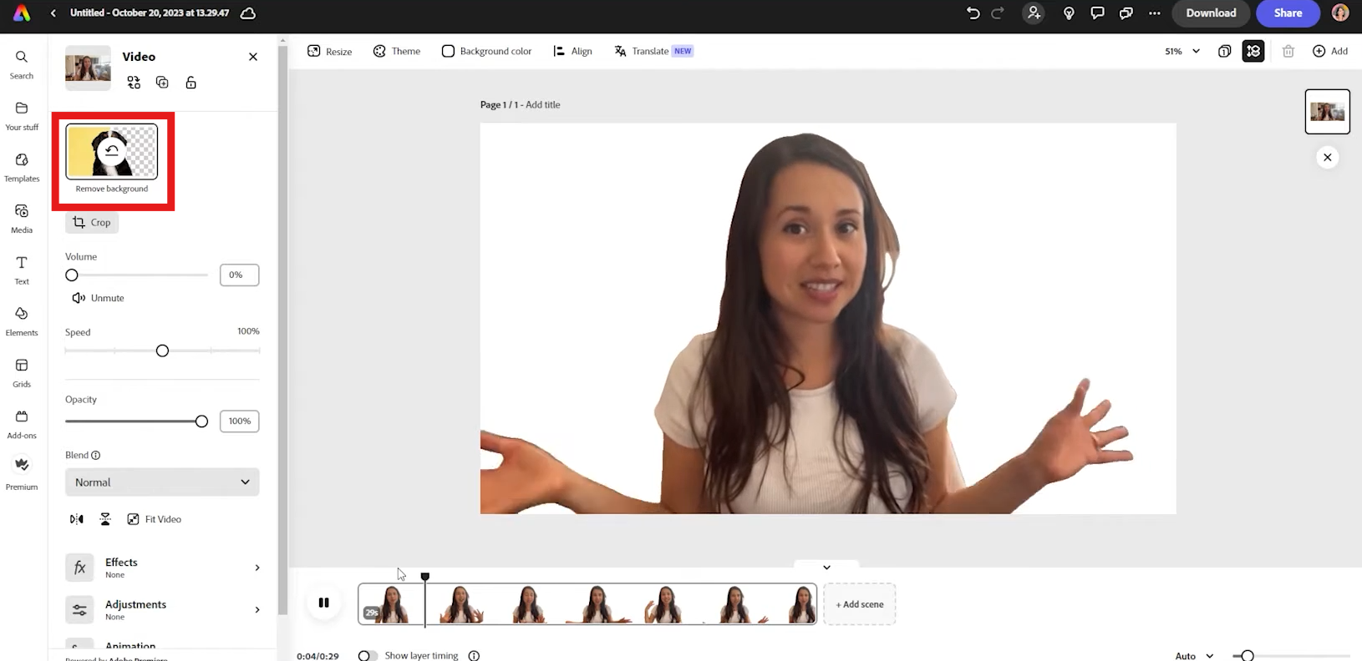Open the Align options
Image resolution: width=1362 pixels, height=661 pixels.
coord(572,51)
